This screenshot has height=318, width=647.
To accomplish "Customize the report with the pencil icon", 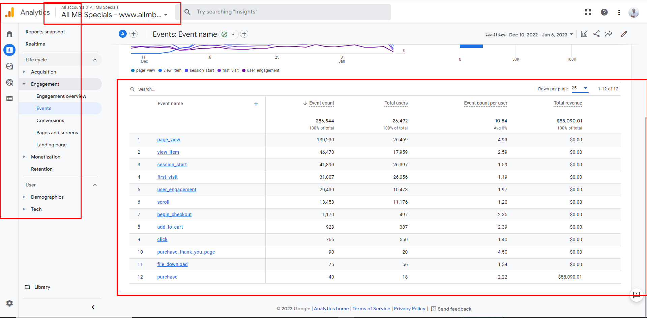I will click(x=624, y=34).
